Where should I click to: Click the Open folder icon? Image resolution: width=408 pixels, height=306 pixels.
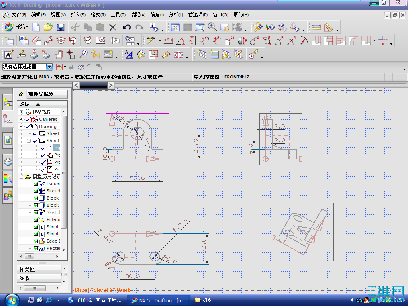coord(48,27)
